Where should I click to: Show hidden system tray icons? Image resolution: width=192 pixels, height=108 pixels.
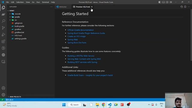(x=149, y=105)
